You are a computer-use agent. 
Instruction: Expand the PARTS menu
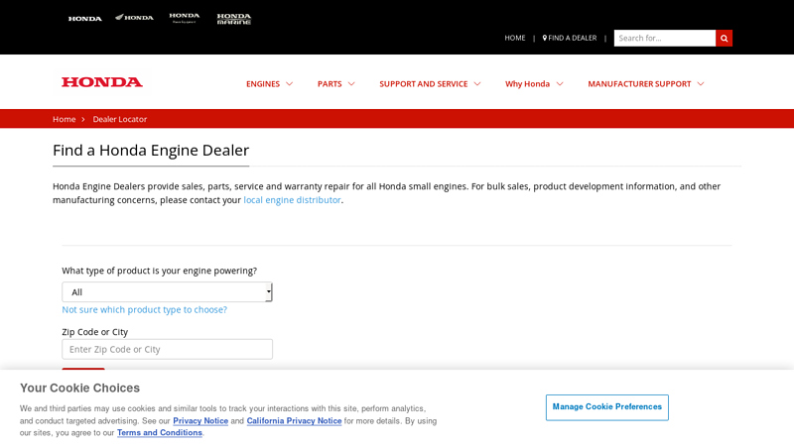[x=330, y=84]
